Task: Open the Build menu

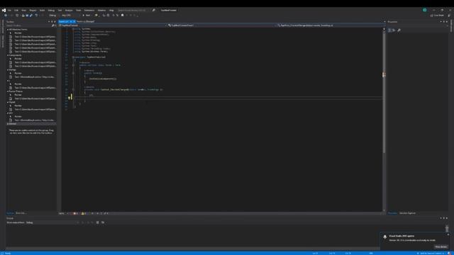Action: pyautogui.click(x=43, y=10)
